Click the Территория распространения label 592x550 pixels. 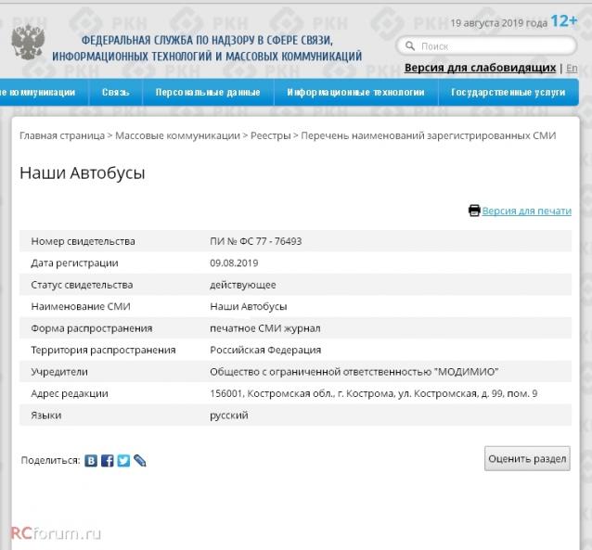point(103,350)
